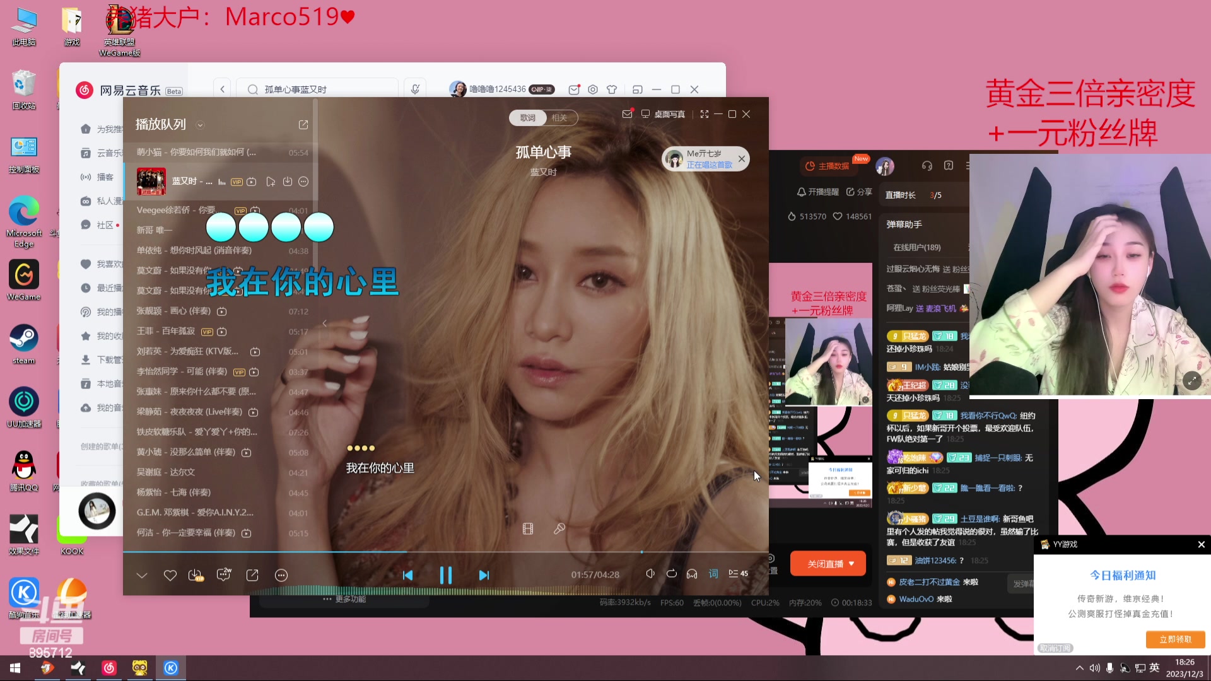The height and width of the screenshot is (681, 1211).
Task: Click the 立即领取 button in YY popup
Action: (x=1175, y=639)
